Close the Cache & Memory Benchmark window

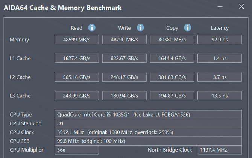pos(241,7)
